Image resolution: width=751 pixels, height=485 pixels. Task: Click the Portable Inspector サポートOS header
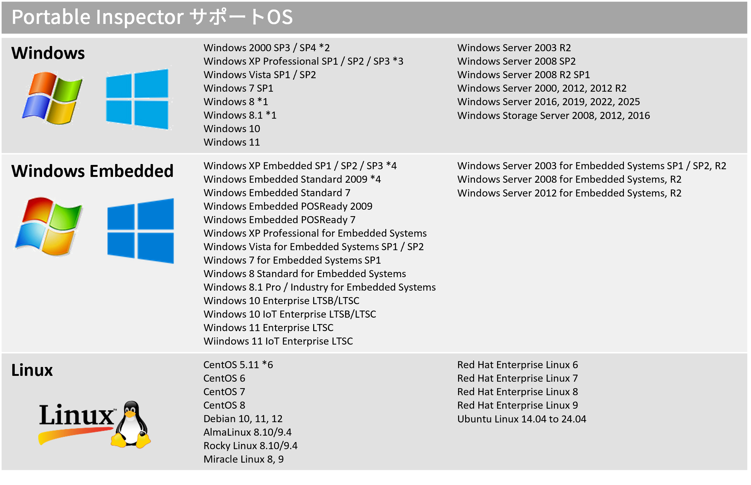pyautogui.click(x=152, y=17)
